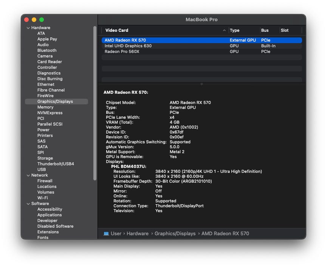Collapse the Hardware section in sidebar

28,28
